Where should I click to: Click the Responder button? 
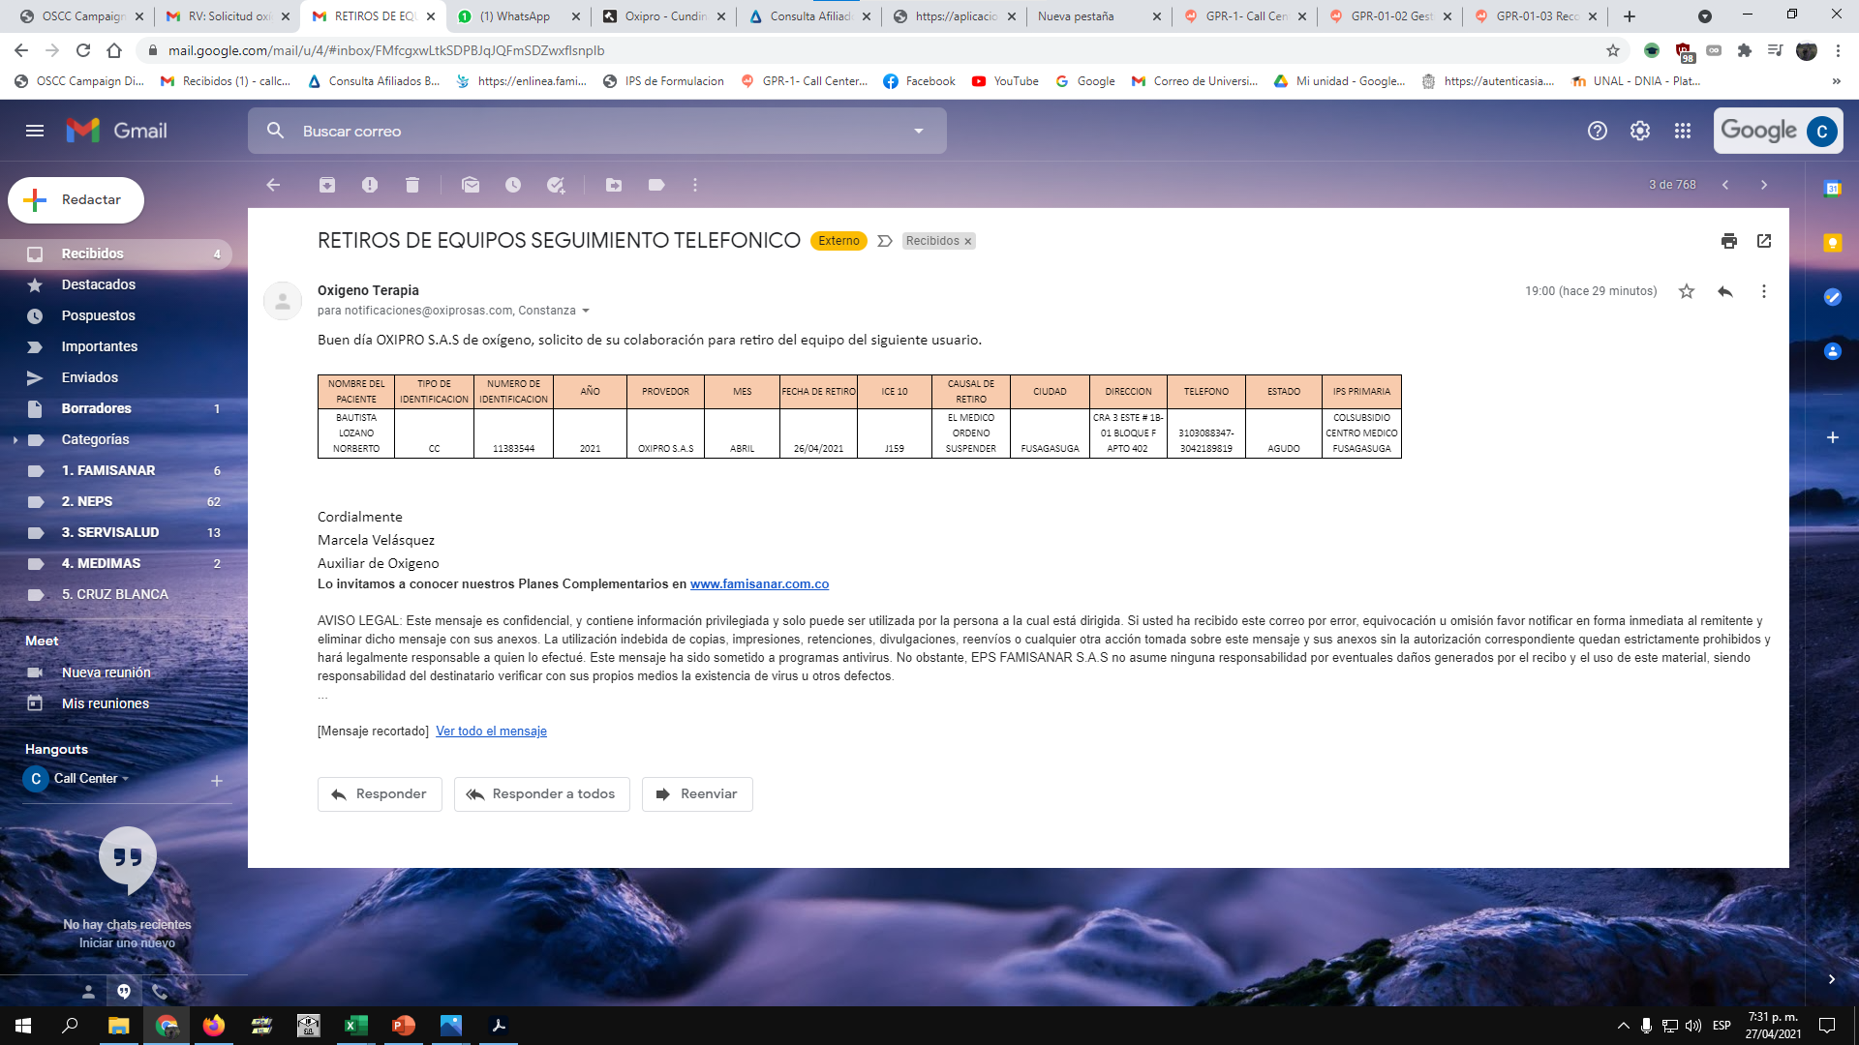380,794
